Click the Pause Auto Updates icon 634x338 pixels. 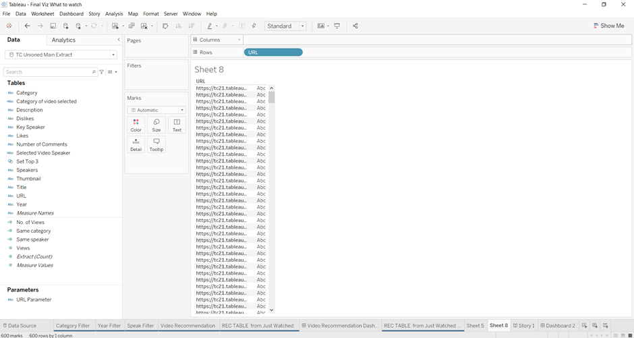coord(78,26)
